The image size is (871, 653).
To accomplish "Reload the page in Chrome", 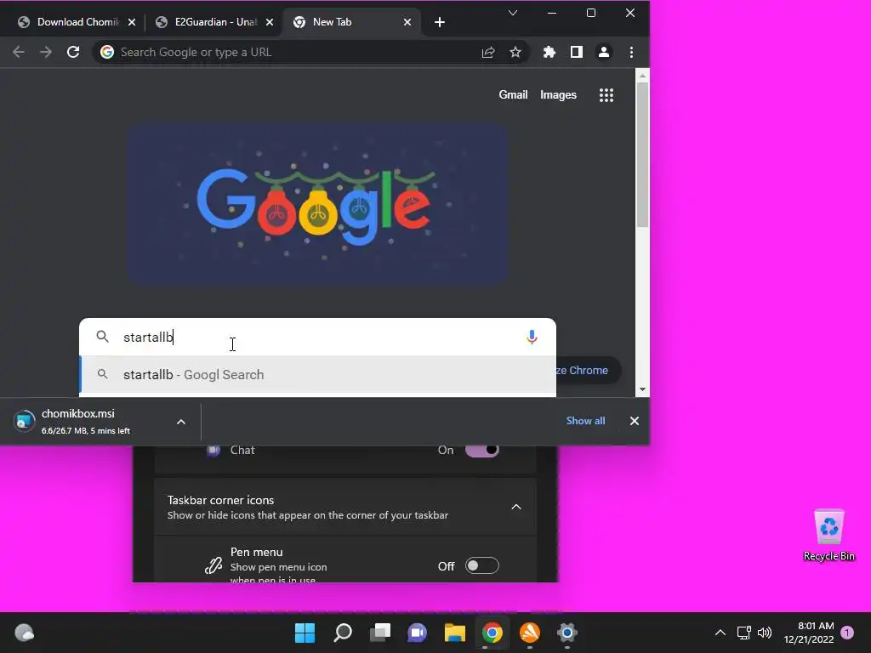I will point(73,52).
